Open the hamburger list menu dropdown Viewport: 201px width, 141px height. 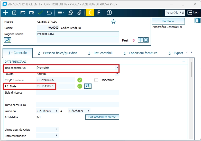(x=61, y=13)
